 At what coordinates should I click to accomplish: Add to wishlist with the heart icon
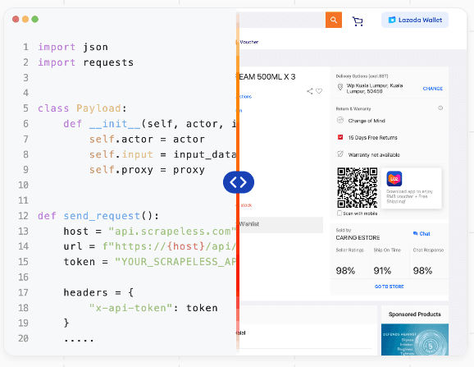[x=319, y=91]
